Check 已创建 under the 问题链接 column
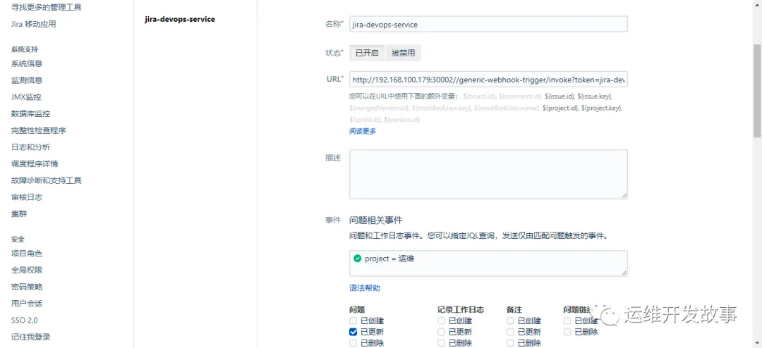Image resolution: width=762 pixels, height=348 pixels. point(567,321)
